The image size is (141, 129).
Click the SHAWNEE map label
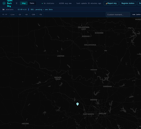pyautogui.click(x=99, y=33)
